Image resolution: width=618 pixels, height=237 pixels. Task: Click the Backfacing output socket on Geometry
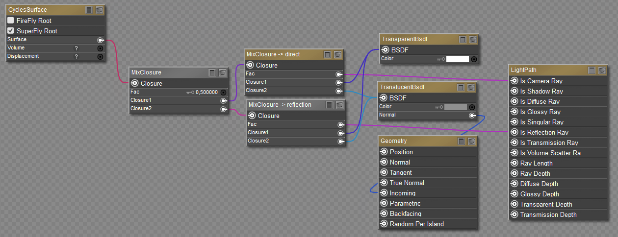point(384,213)
